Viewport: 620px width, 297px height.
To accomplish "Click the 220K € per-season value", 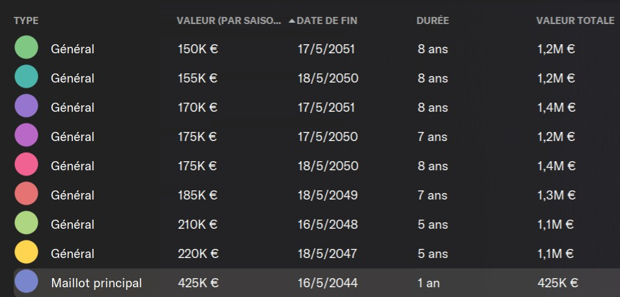I will [197, 253].
